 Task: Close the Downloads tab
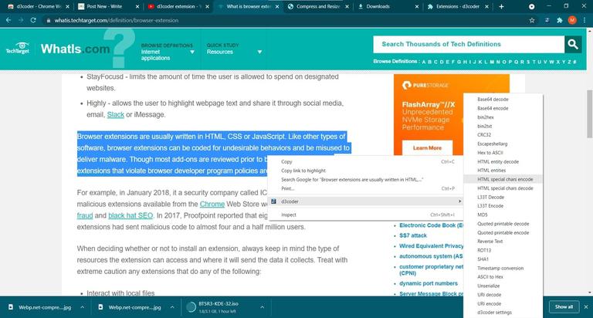417,6
